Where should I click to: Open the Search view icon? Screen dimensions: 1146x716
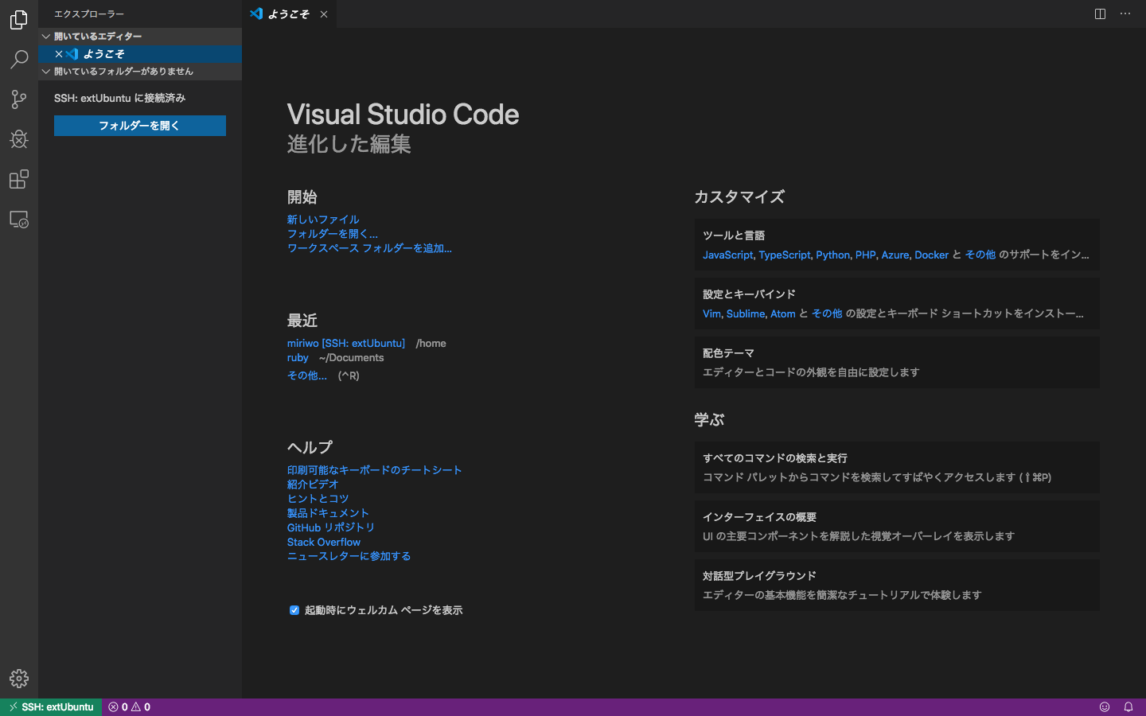coord(18,60)
